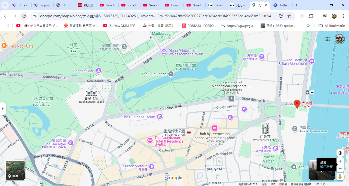349x186 pixels.
Task: Select the Buckingham Palace landmark icon
Action: point(91,94)
